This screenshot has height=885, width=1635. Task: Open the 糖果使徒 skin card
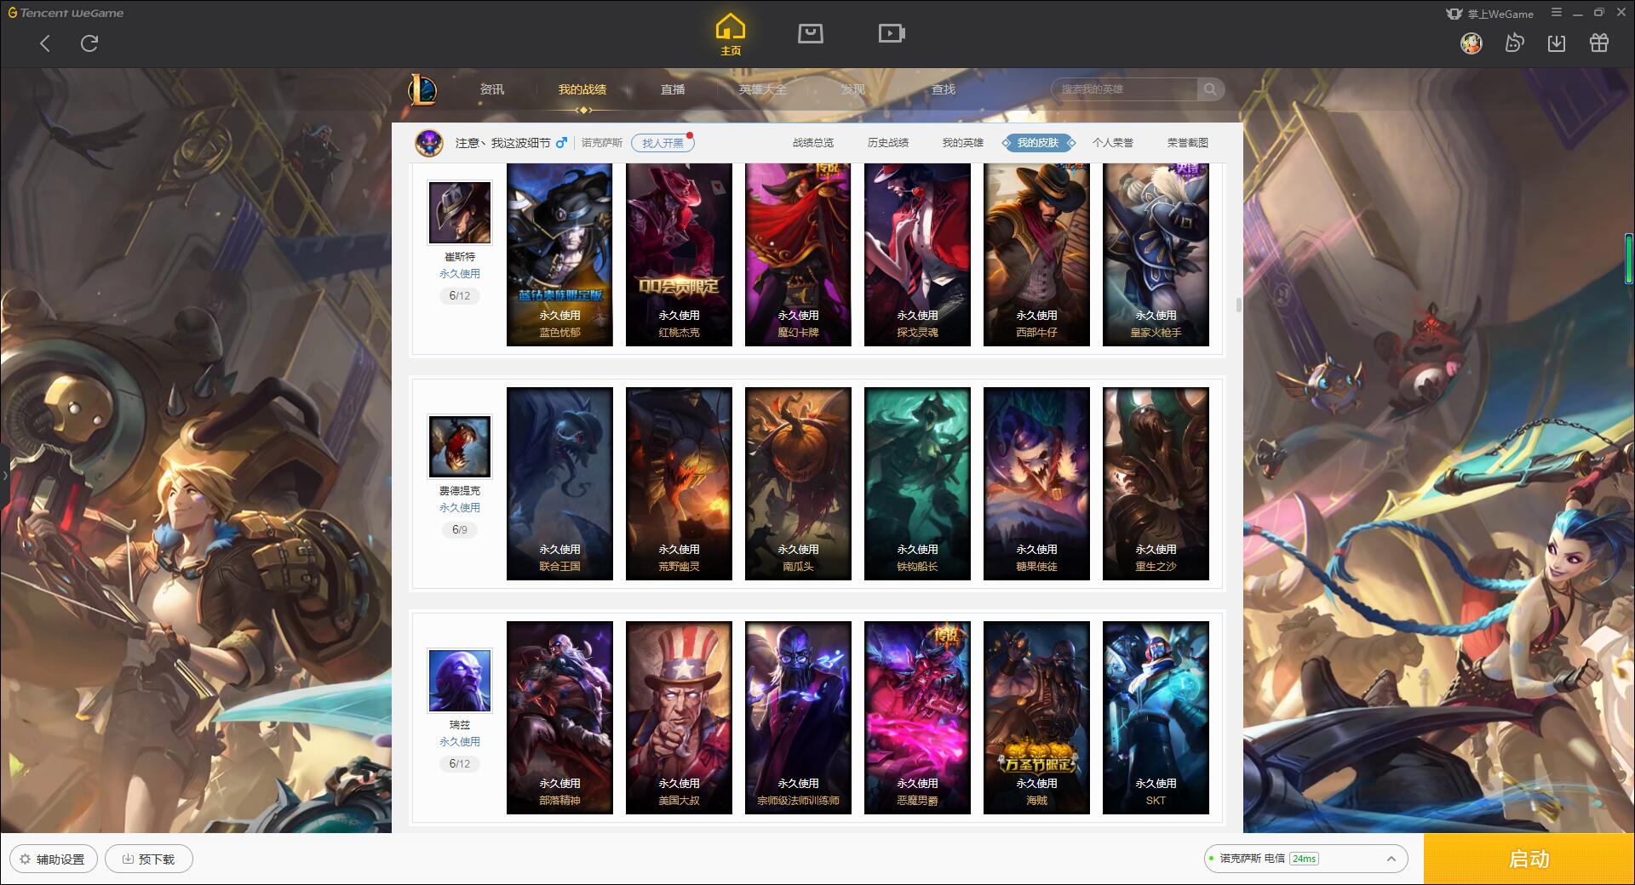pyautogui.click(x=1036, y=483)
